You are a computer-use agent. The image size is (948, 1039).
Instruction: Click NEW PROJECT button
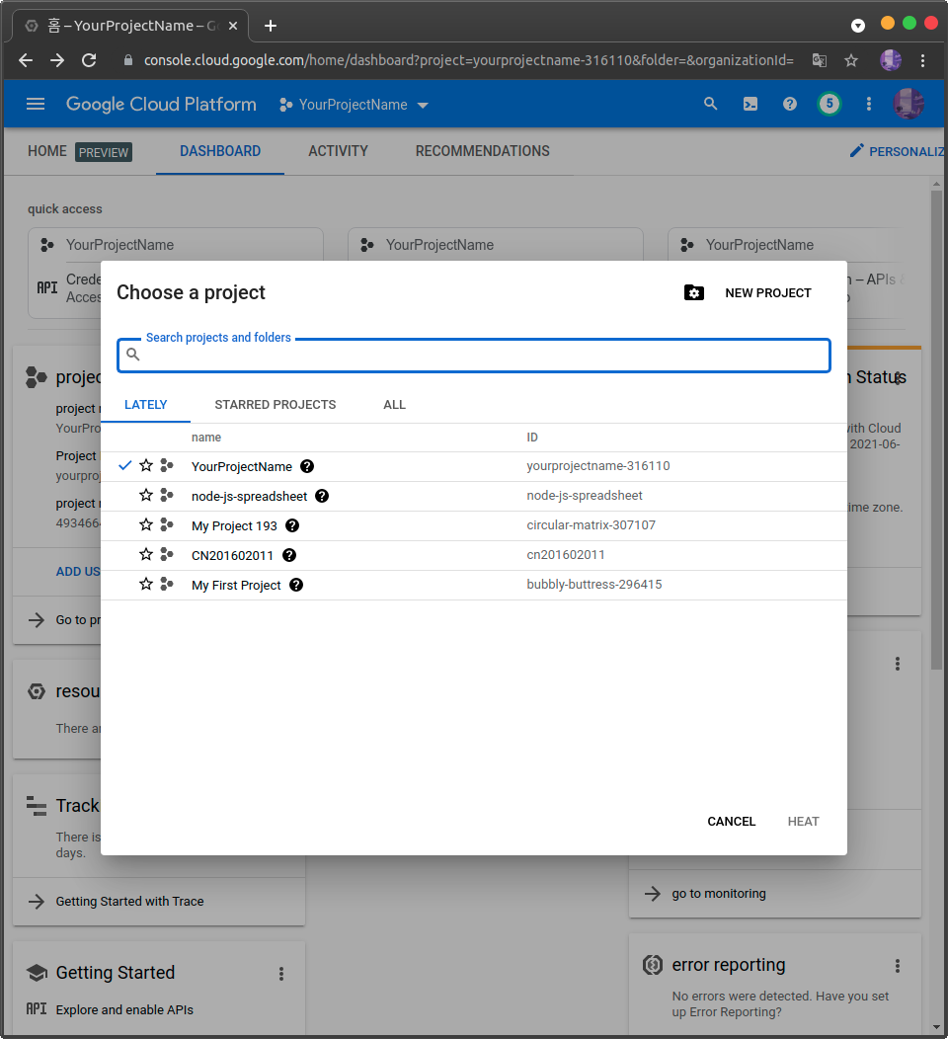click(768, 293)
